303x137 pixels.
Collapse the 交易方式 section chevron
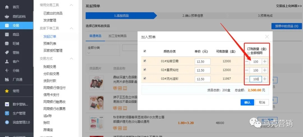pyautogui.click(x=72, y=59)
